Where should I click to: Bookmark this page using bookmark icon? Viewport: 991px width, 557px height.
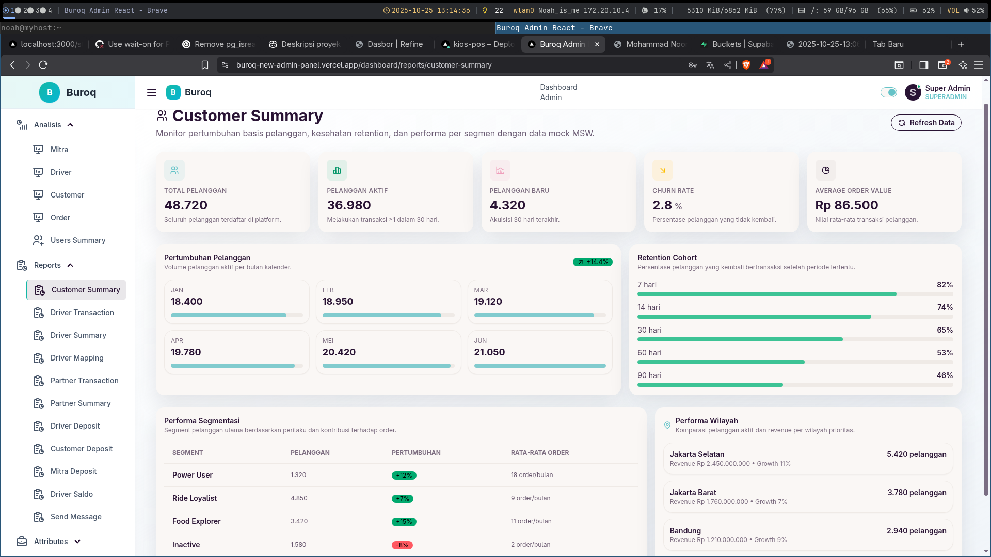coord(205,65)
